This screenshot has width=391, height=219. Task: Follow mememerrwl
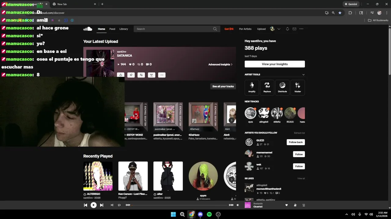pyautogui.click(x=299, y=154)
